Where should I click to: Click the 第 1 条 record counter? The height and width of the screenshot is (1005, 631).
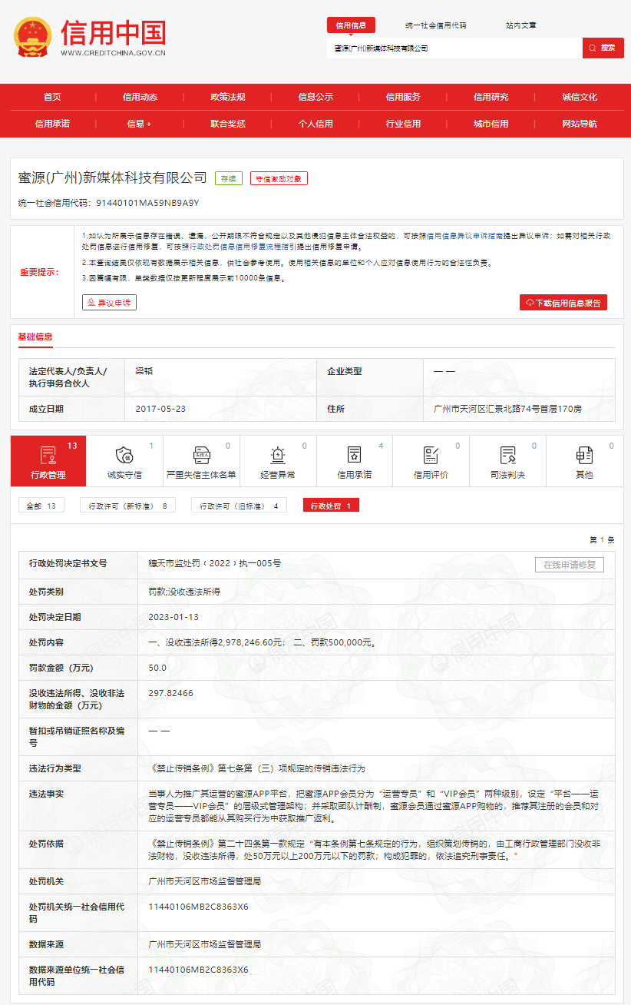point(602,540)
